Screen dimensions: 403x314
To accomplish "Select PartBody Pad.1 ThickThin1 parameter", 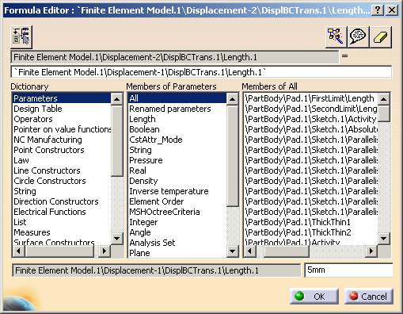I will [298, 222].
